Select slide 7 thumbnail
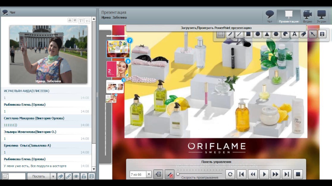Image resolution: width=332 pixels, height=186 pixels. pyautogui.click(x=118, y=49)
